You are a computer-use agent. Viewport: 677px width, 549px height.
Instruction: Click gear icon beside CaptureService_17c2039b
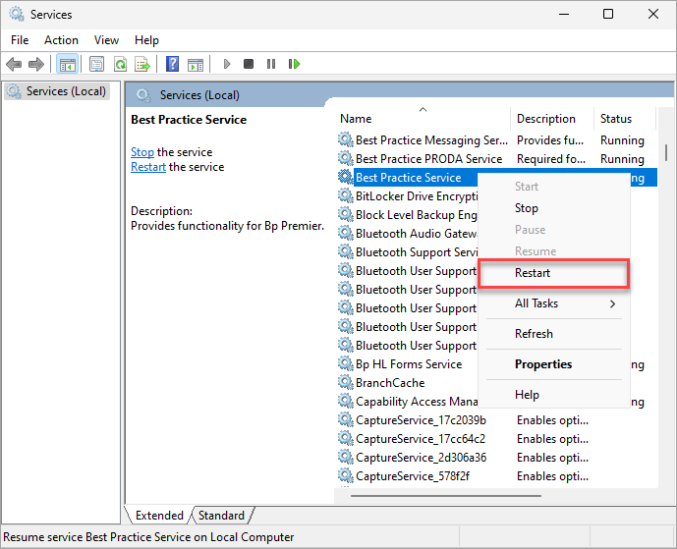click(346, 419)
